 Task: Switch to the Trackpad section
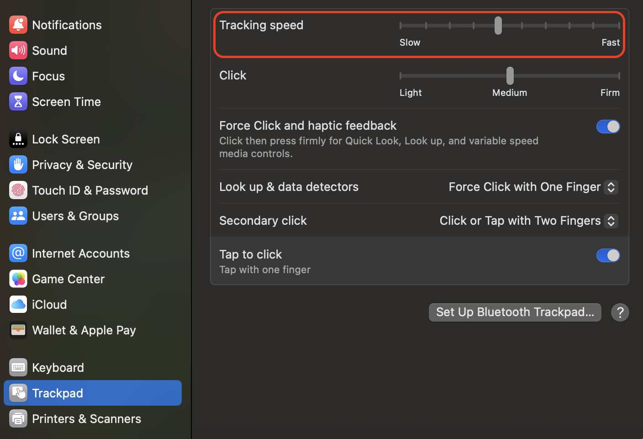click(x=57, y=393)
